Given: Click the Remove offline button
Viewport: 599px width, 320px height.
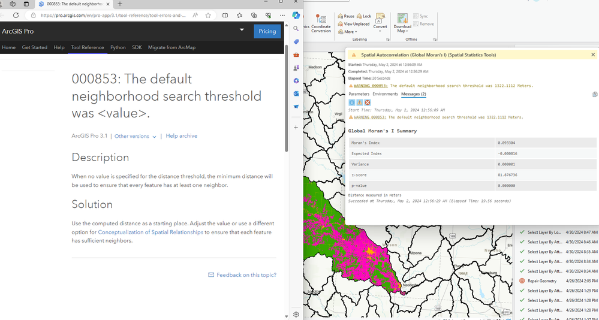Looking at the screenshot, I should [x=423, y=24].
